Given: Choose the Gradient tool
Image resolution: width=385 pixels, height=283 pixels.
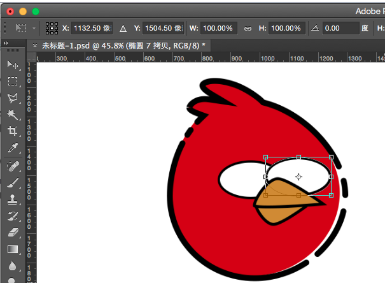Looking at the screenshot, I should [13, 249].
